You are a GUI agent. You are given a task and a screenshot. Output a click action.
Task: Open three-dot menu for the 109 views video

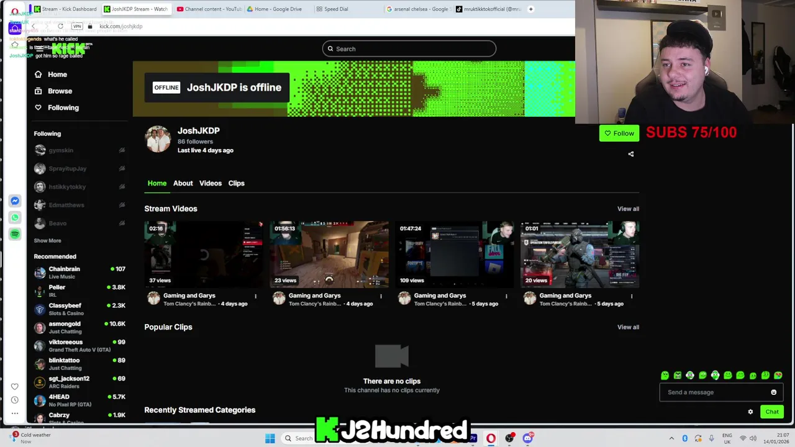[x=506, y=296]
